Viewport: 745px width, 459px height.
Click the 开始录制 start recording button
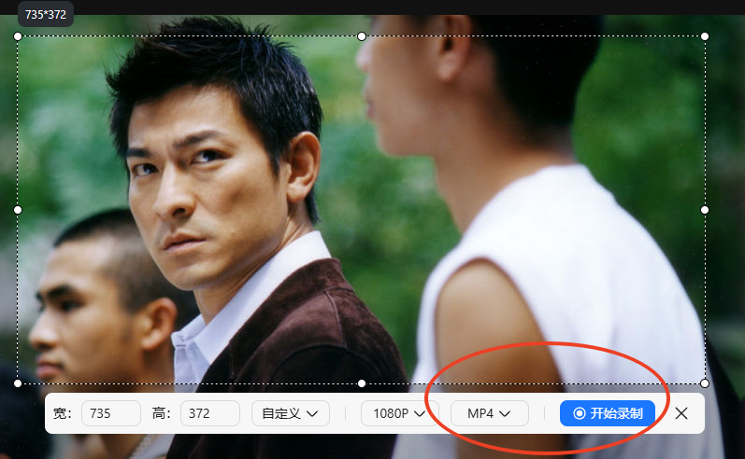608,413
